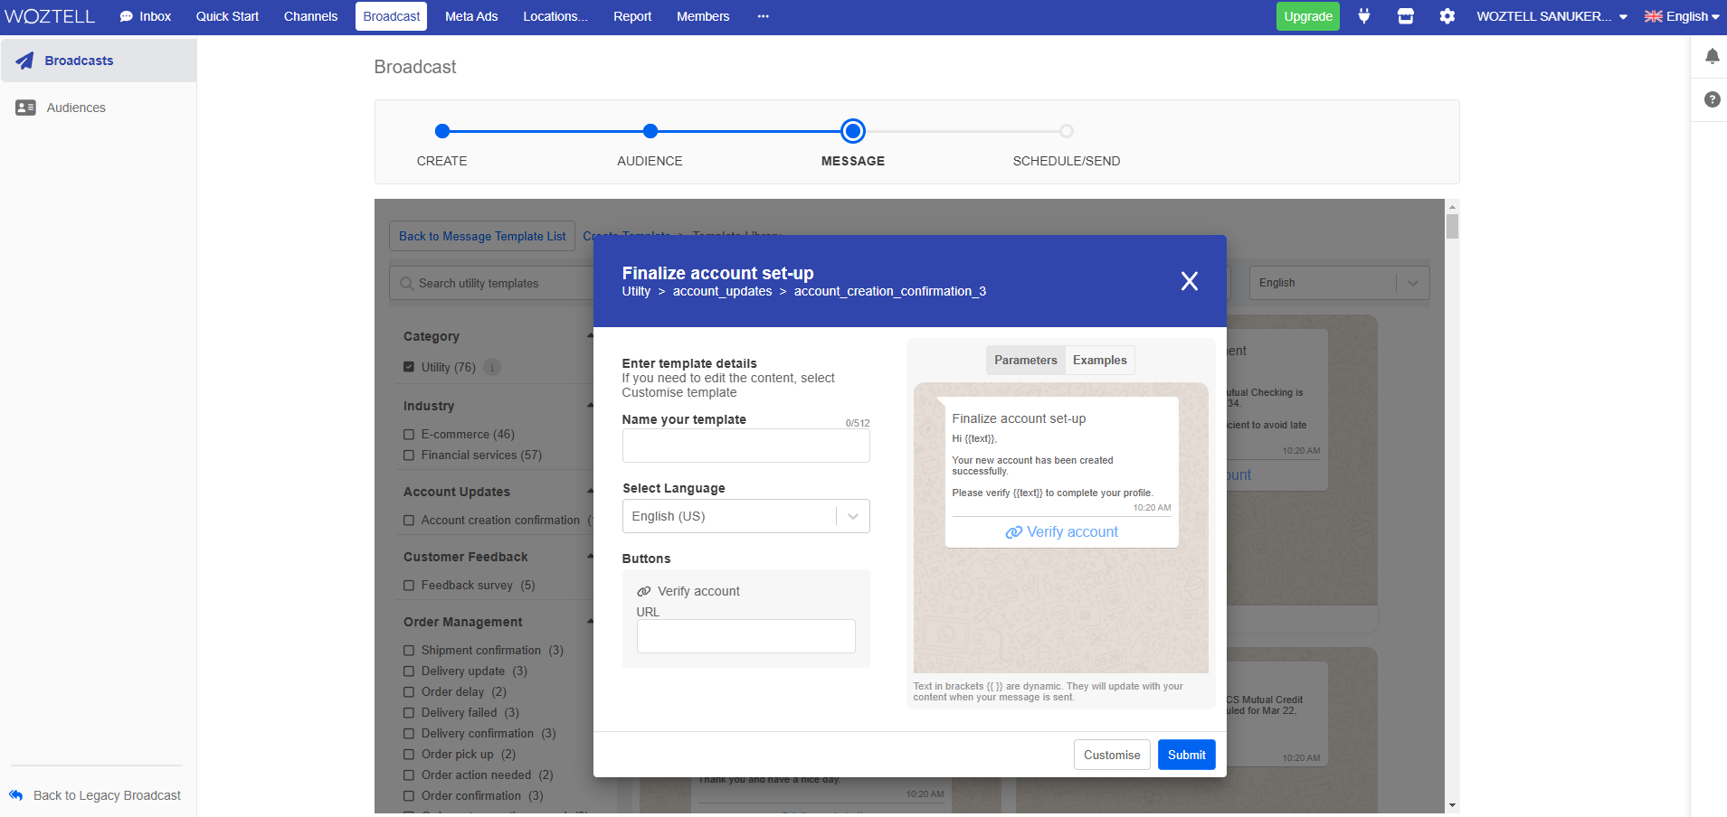Click the Back to Legacy Broadcast arrow icon

pyautogui.click(x=16, y=795)
